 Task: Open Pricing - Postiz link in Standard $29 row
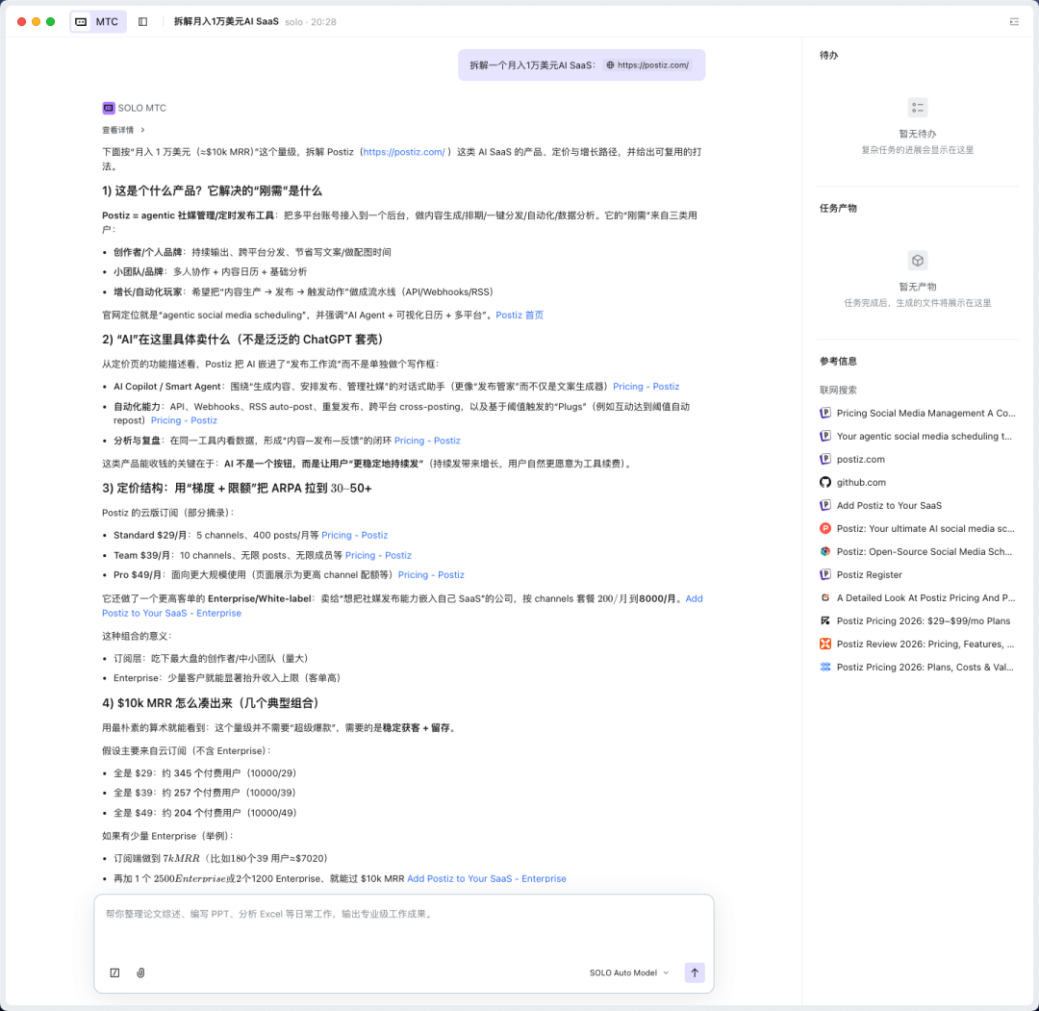click(x=354, y=535)
